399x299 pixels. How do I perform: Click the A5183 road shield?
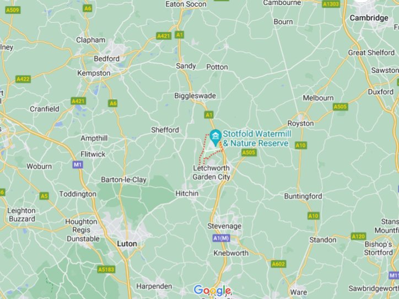point(106,269)
